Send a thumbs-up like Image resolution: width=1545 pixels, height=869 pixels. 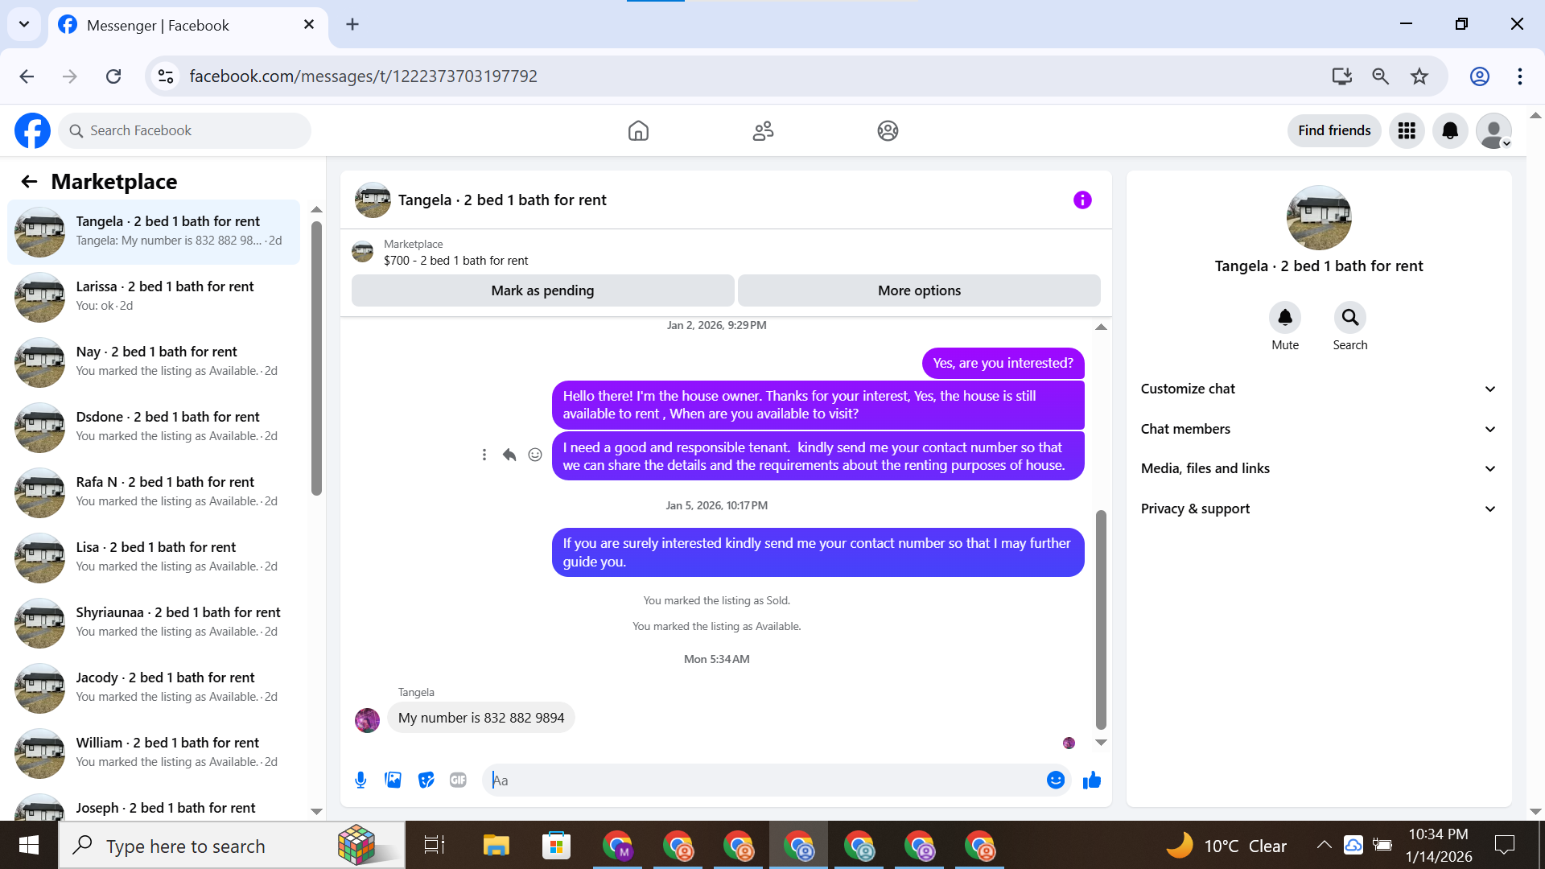pos(1091,780)
